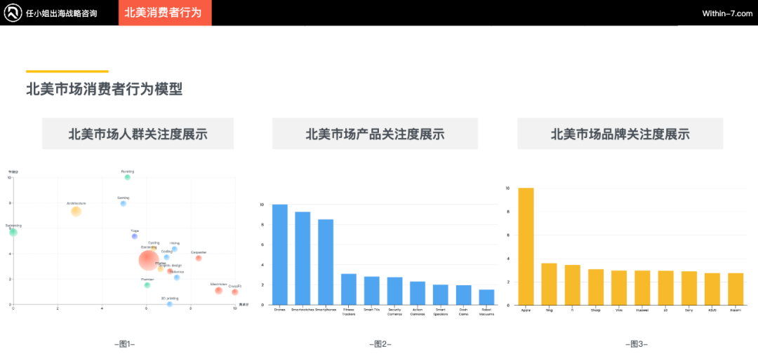Screen dimensions: 758x356
Task: Click the Smart Speakers bar
Action: pos(440,295)
